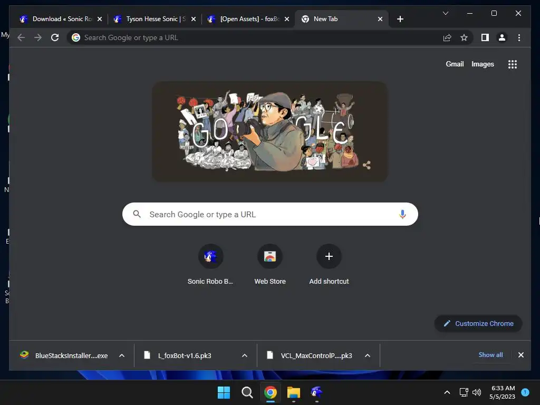Reload the current page
This screenshot has height=405, width=540.
(55, 37)
